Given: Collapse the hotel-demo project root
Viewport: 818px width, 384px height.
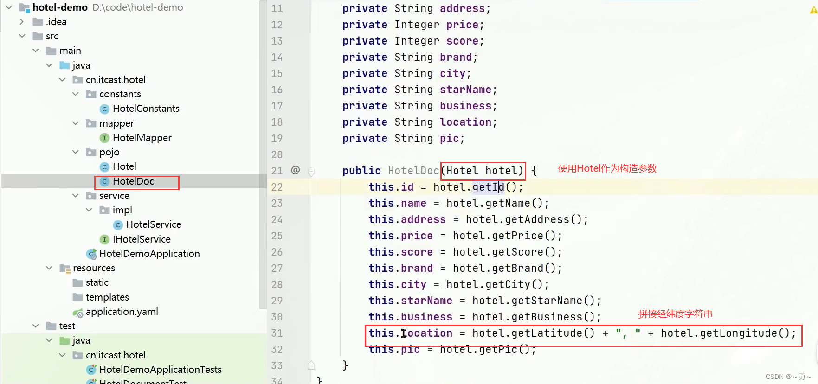Looking at the screenshot, I should (x=9, y=7).
